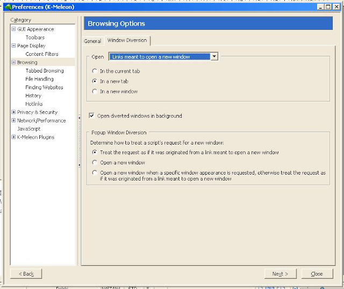344x289 pixels.
Task: Select Network/Performance category label
Action: [x=41, y=121]
